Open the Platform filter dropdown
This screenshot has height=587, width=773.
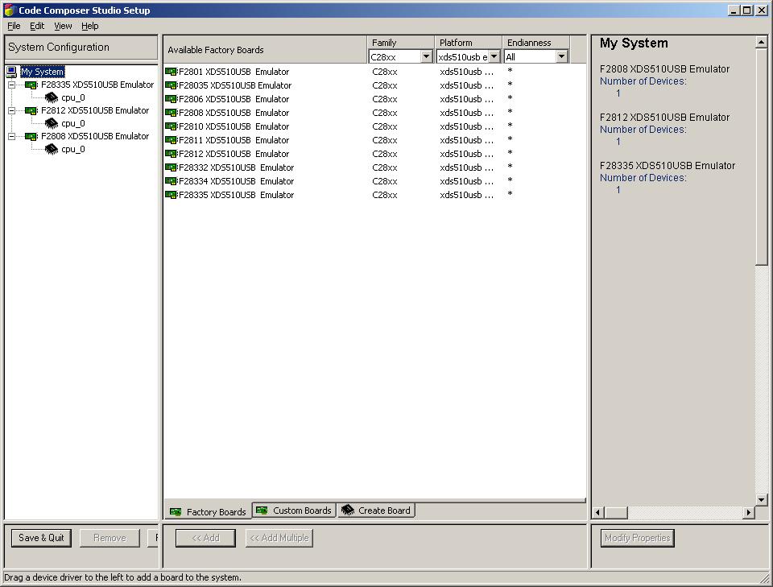494,56
